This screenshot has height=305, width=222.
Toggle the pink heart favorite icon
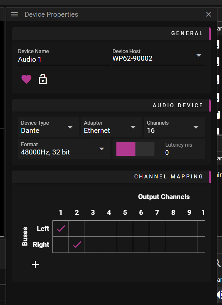click(x=26, y=79)
